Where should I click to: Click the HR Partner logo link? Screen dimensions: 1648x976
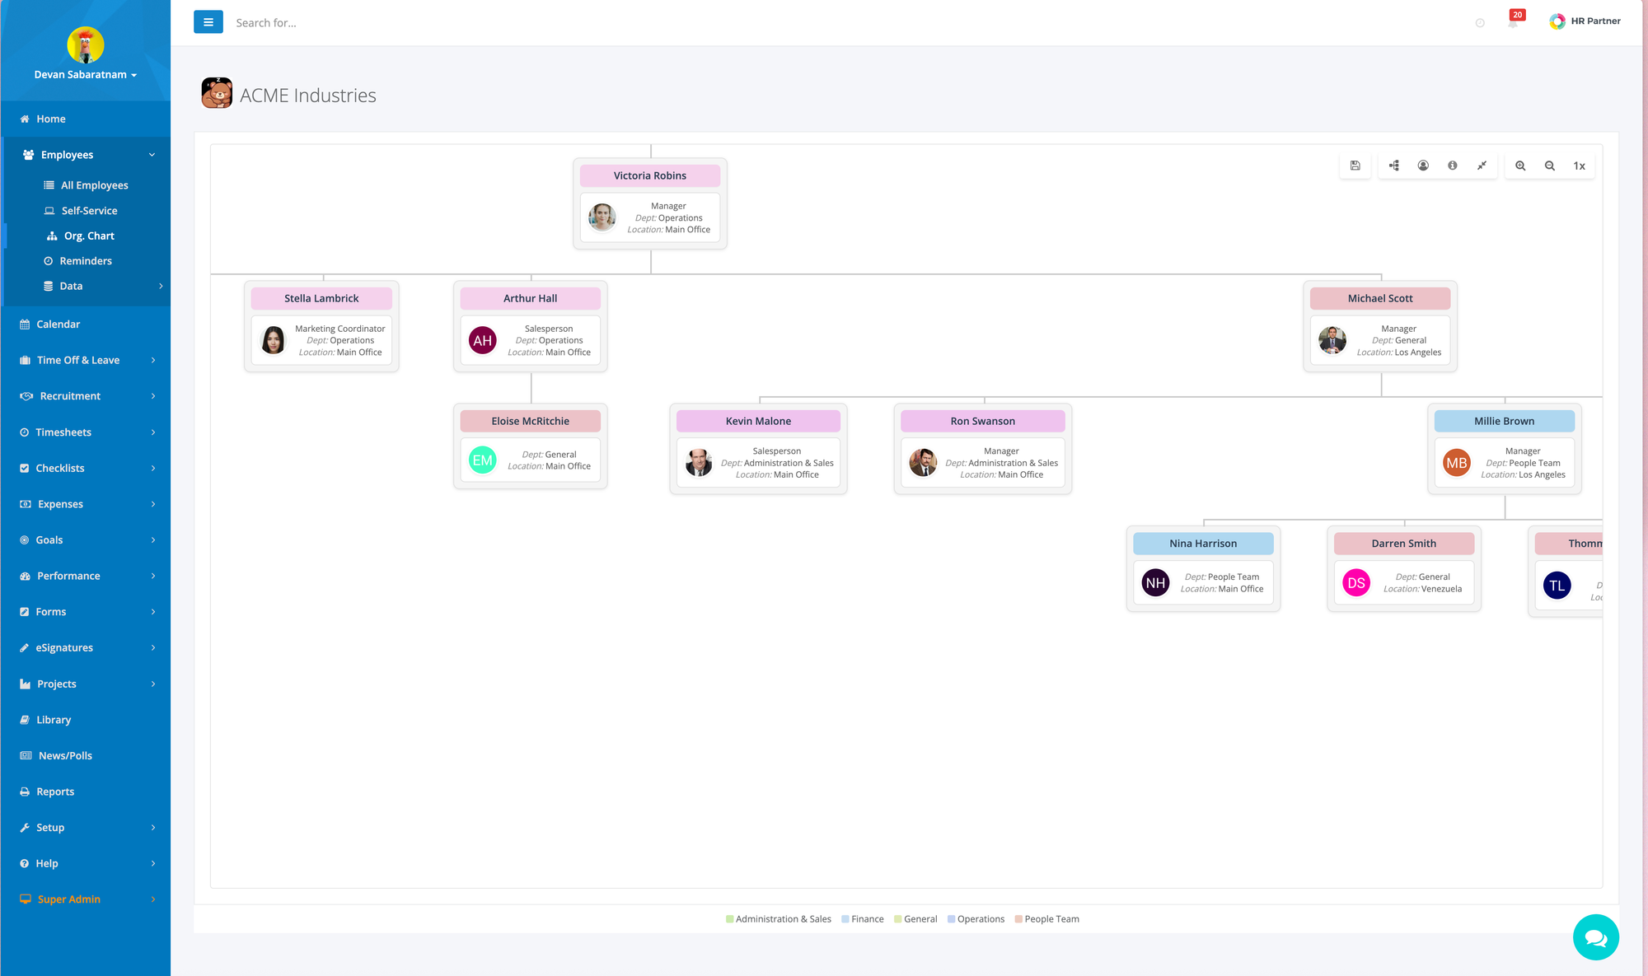coord(1585,21)
